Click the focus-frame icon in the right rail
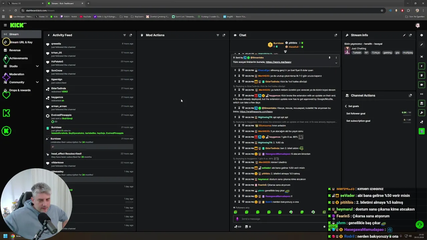 (422, 57)
